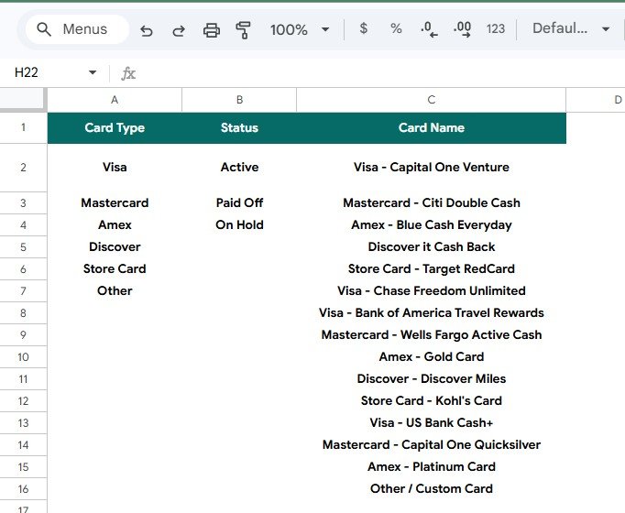
Task: Select the Amex cell in column A
Action: (115, 225)
